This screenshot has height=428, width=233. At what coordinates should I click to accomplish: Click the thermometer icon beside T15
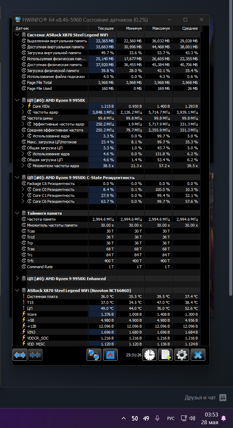[x=24, y=302]
